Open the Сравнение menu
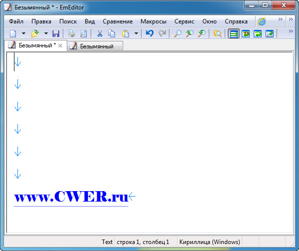 (x=118, y=21)
